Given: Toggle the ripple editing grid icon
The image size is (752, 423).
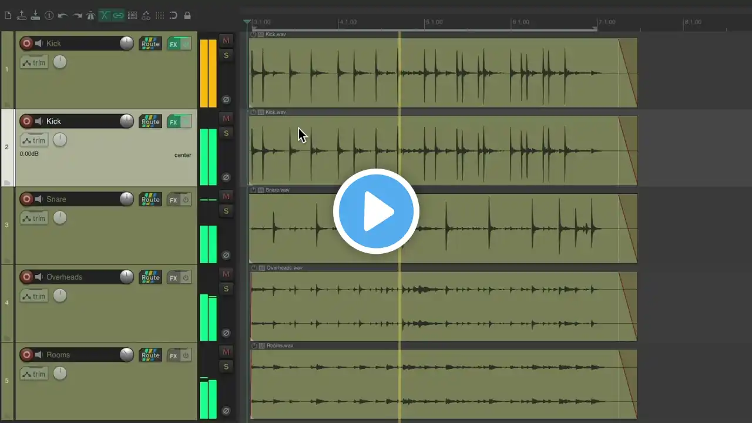Looking at the screenshot, I should click(132, 15).
